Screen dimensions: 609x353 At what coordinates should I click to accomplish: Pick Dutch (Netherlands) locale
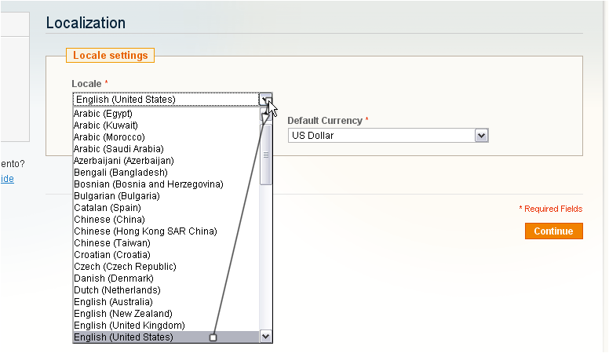(116, 290)
